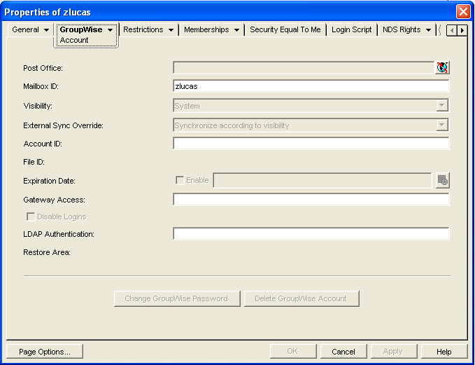The width and height of the screenshot is (475, 365).
Task: Expand the GroupWise tab dropdown arrow
Action: [x=111, y=30]
